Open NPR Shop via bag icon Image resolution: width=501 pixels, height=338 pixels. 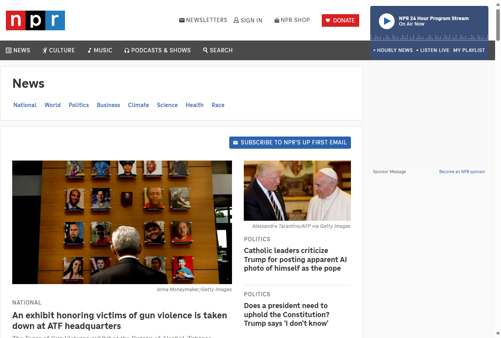point(277,20)
